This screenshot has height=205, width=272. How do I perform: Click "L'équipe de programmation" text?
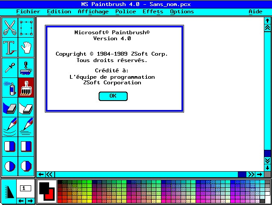tap(112, 77)
